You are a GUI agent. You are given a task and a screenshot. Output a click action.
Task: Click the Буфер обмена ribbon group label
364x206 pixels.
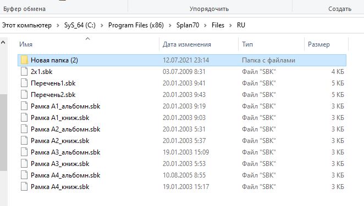pyautogui.click(x=24, y=9)
